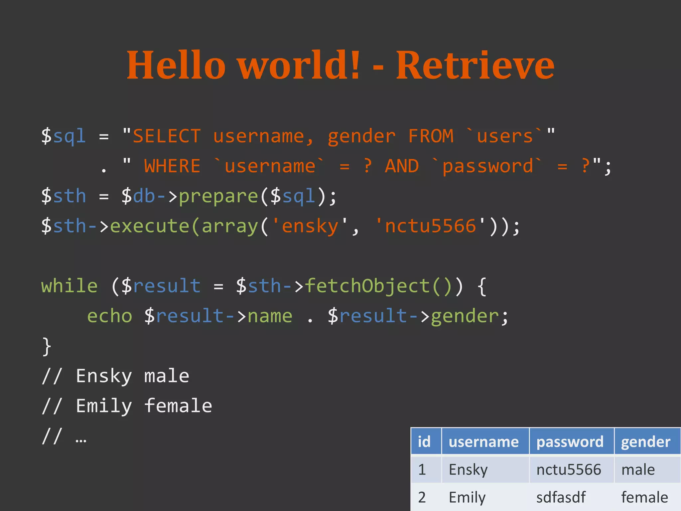Click table cell 'Emily'
The image size is (681, 511).
[x=485, y=497]
